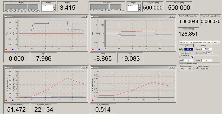
Task: Click the red legend marker in temperature plotter
Action: [x=6, y=100]
